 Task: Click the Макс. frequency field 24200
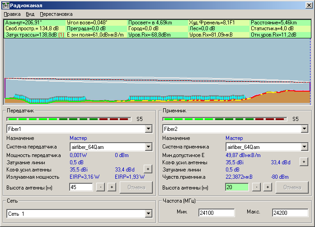point(290,213)
